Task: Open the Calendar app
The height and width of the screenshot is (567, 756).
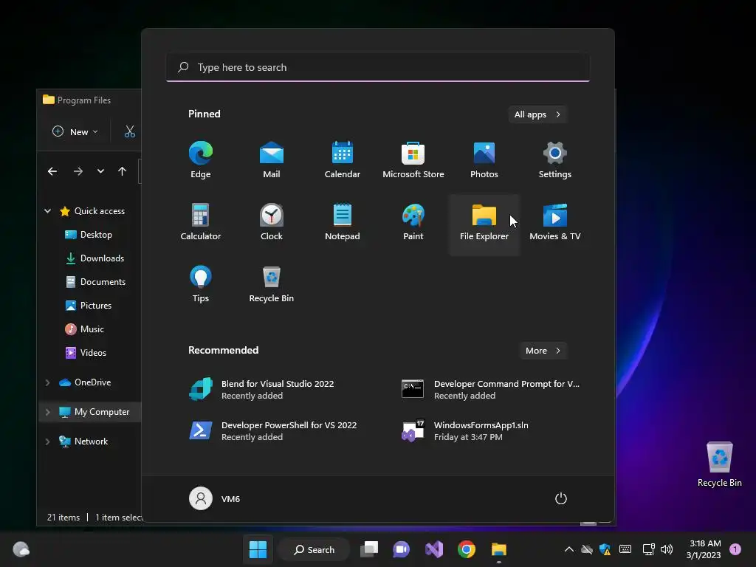Action: coord(343,160)
